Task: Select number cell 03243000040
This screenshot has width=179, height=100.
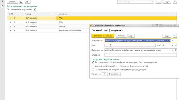Action: (x=31, y=18)
